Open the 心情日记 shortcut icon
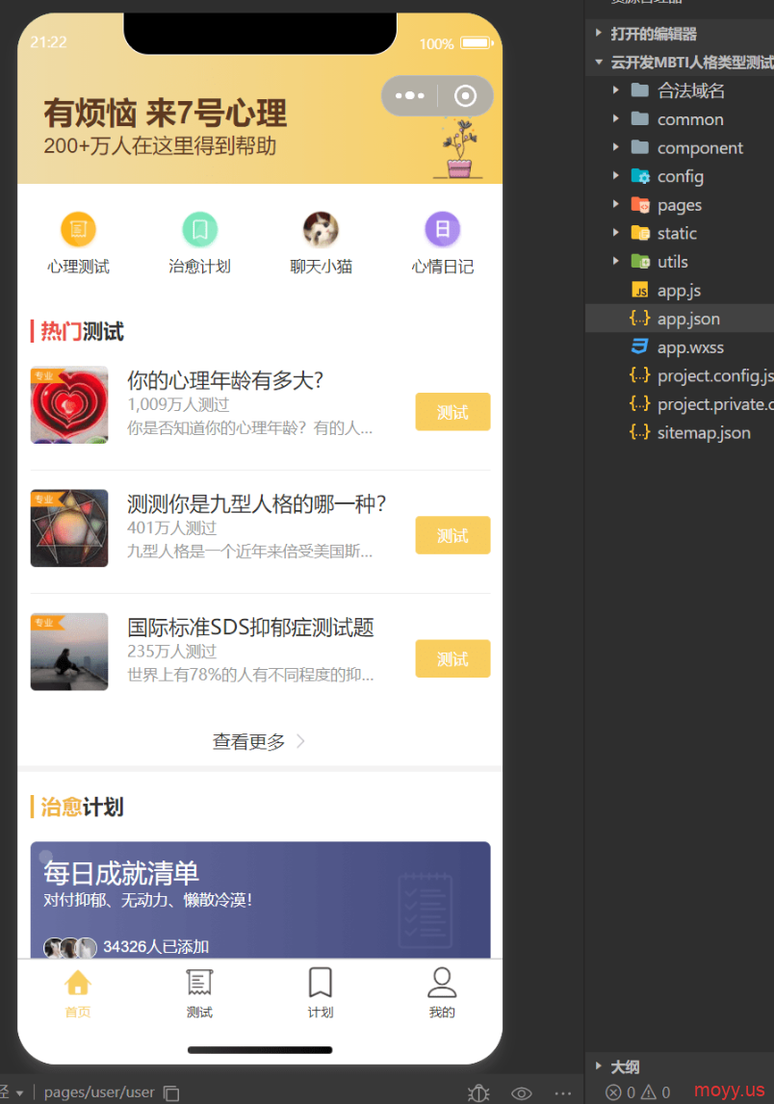The image size is (774, 1104). (442, 229)
